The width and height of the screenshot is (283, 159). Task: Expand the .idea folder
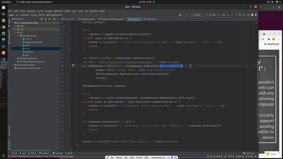(15, 26)
